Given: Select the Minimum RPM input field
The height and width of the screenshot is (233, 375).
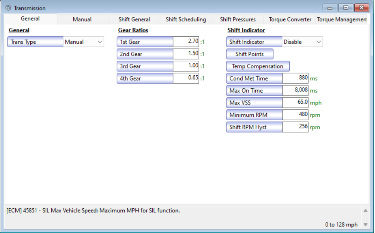Looking at the screenshot, I should click(295, 115).
